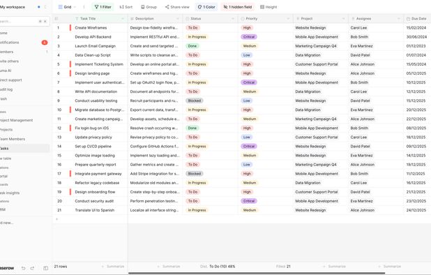The width and height of the screenshot is (431, 275).
Task: Open Notifications in the sidebar
Action: [24, 43]
